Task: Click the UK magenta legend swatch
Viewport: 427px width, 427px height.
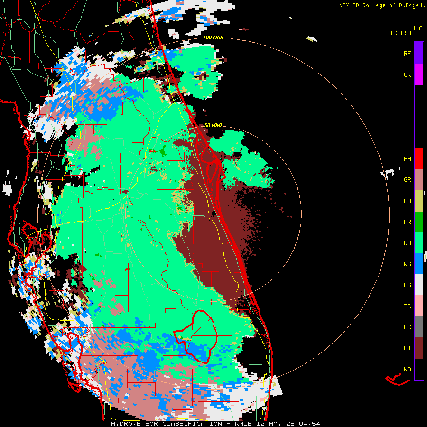Action: point(419,74)
